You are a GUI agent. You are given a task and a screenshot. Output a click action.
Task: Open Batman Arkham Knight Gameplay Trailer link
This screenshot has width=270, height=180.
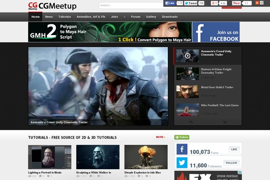click(x=216, y=71)
